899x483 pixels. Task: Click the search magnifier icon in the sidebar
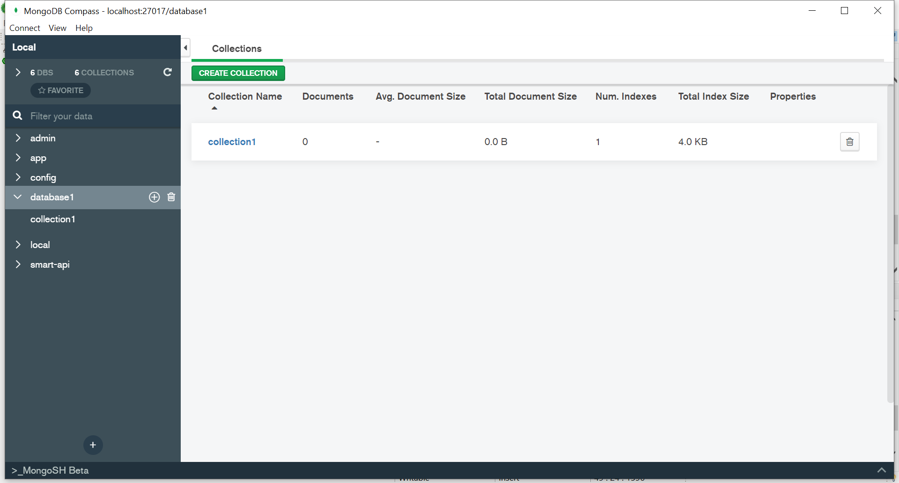coord(17,116)
